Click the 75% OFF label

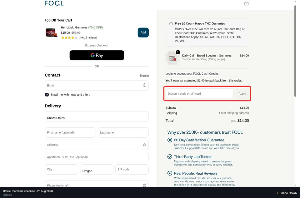pos(96,27)
